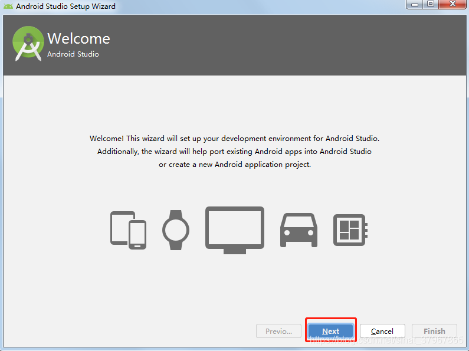
Task: Minimize the Setup Wizard window
Action: click(415, 4)
